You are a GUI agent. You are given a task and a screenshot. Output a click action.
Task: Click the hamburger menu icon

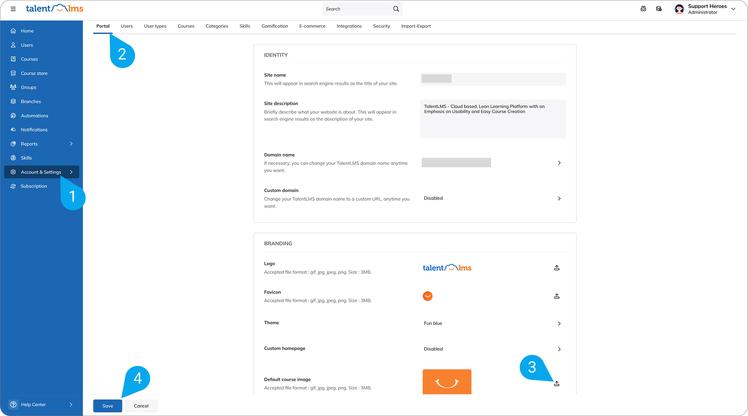point(13,9)
